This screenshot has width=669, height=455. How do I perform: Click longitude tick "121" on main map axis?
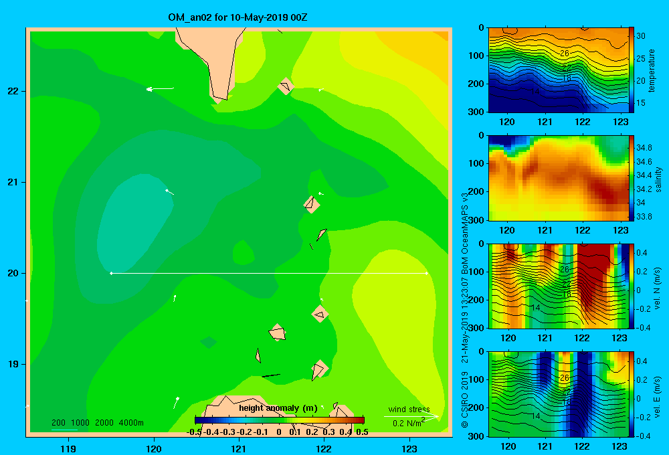pos(239,448)
